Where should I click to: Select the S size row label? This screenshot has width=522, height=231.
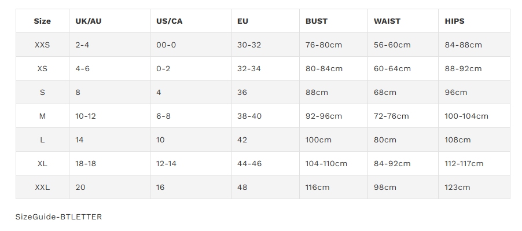coord(42,92)
